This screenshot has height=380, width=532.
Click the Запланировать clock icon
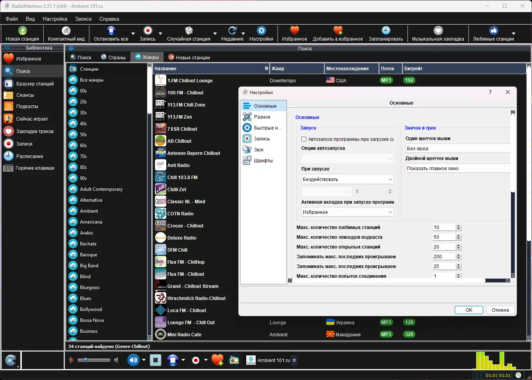click(386, 30)
